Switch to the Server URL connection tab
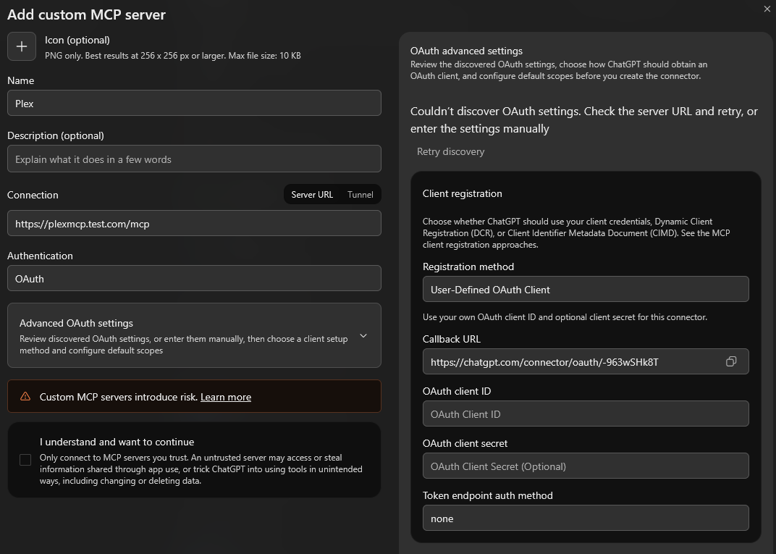The image size is (776, 554). click(312, 195)
